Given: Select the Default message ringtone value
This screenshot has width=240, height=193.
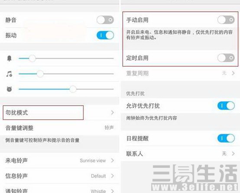Looking at the screenshot, I should click(98, 176).
